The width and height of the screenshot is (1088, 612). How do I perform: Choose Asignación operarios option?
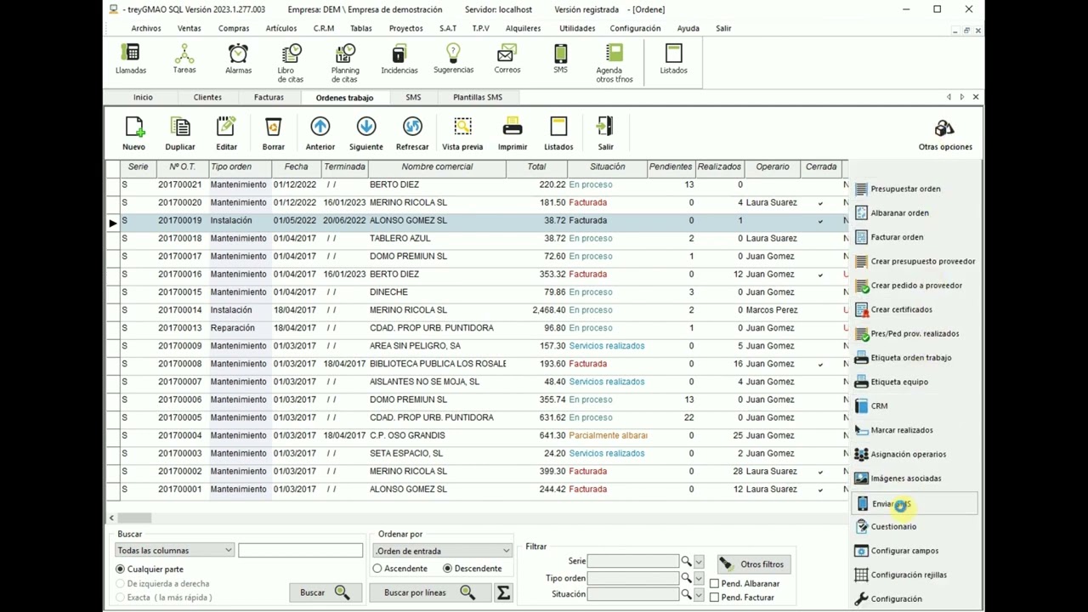[x=900, y=454]
